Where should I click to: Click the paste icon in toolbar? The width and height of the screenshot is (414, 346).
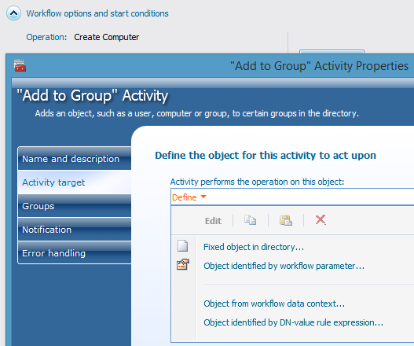point(286,220)
